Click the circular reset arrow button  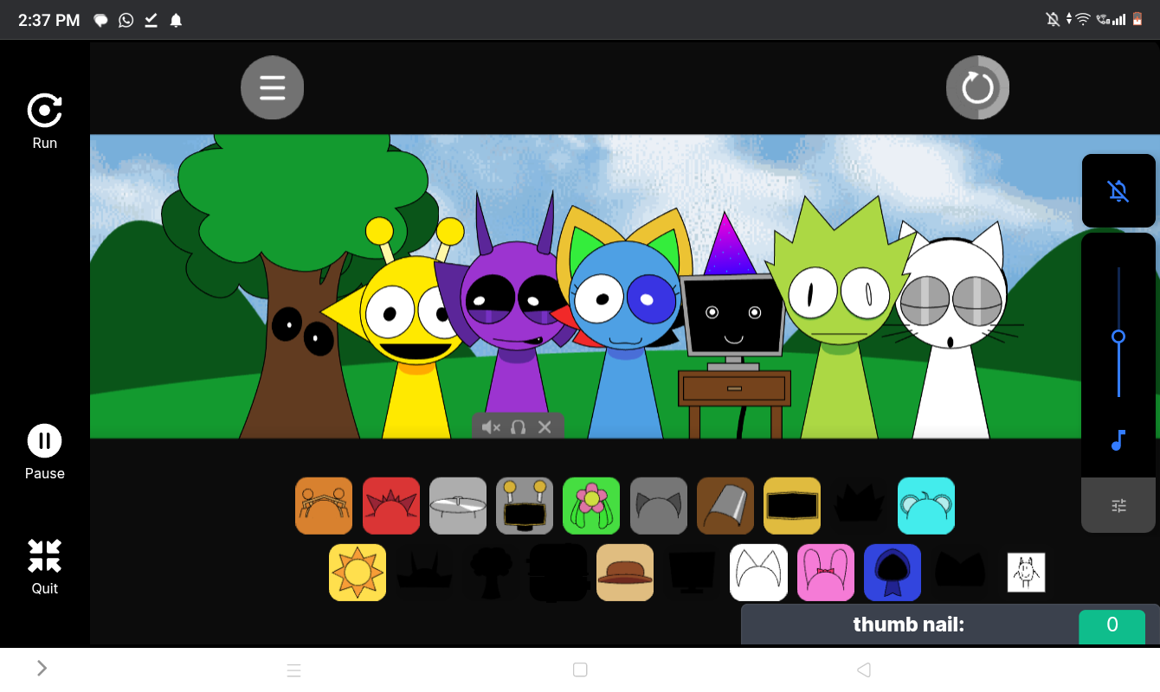(x=977, y=87)
